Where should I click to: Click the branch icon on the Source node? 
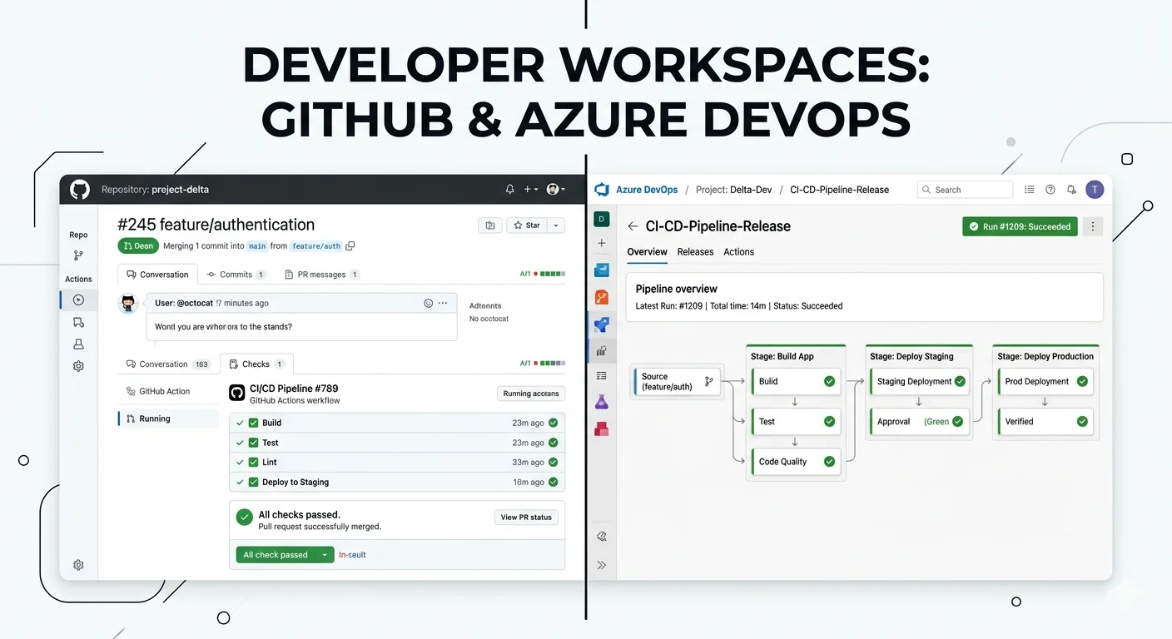(x=709, y=382)
